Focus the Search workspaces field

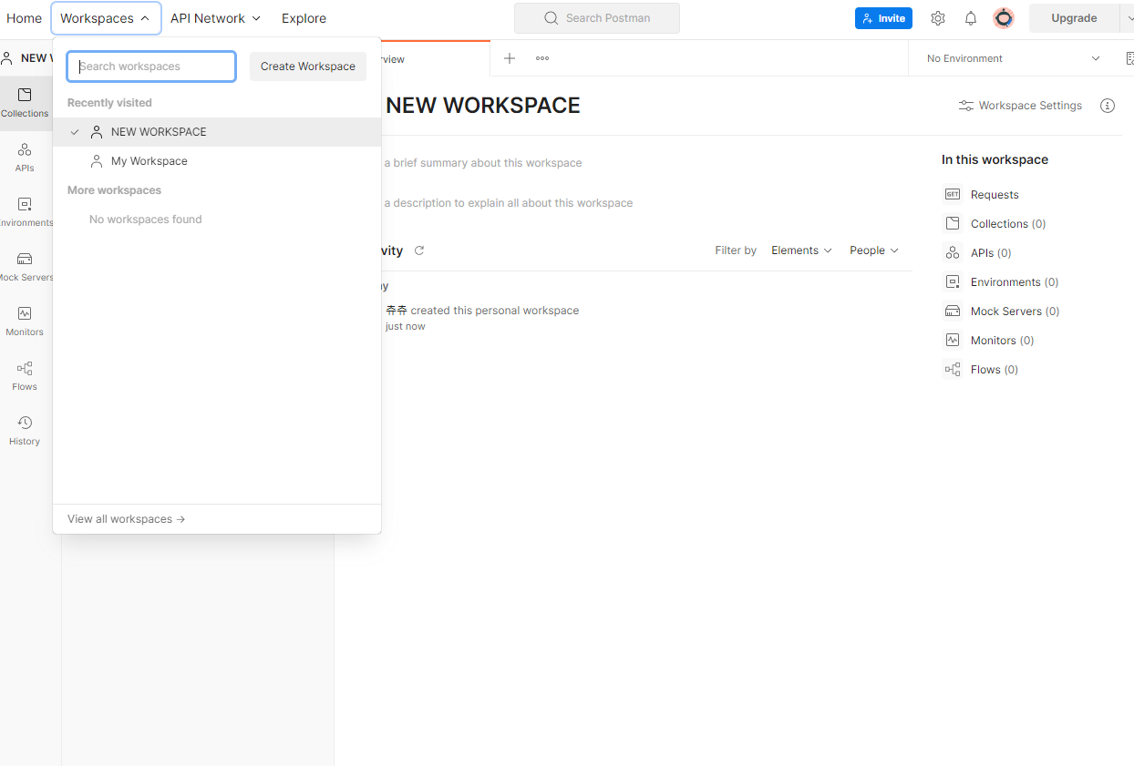151,66
